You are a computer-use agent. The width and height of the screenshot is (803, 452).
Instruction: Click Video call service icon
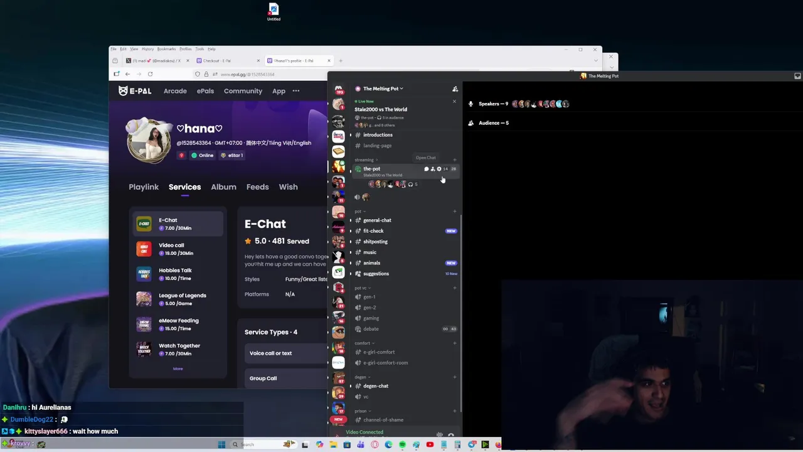tap(144, 249)
